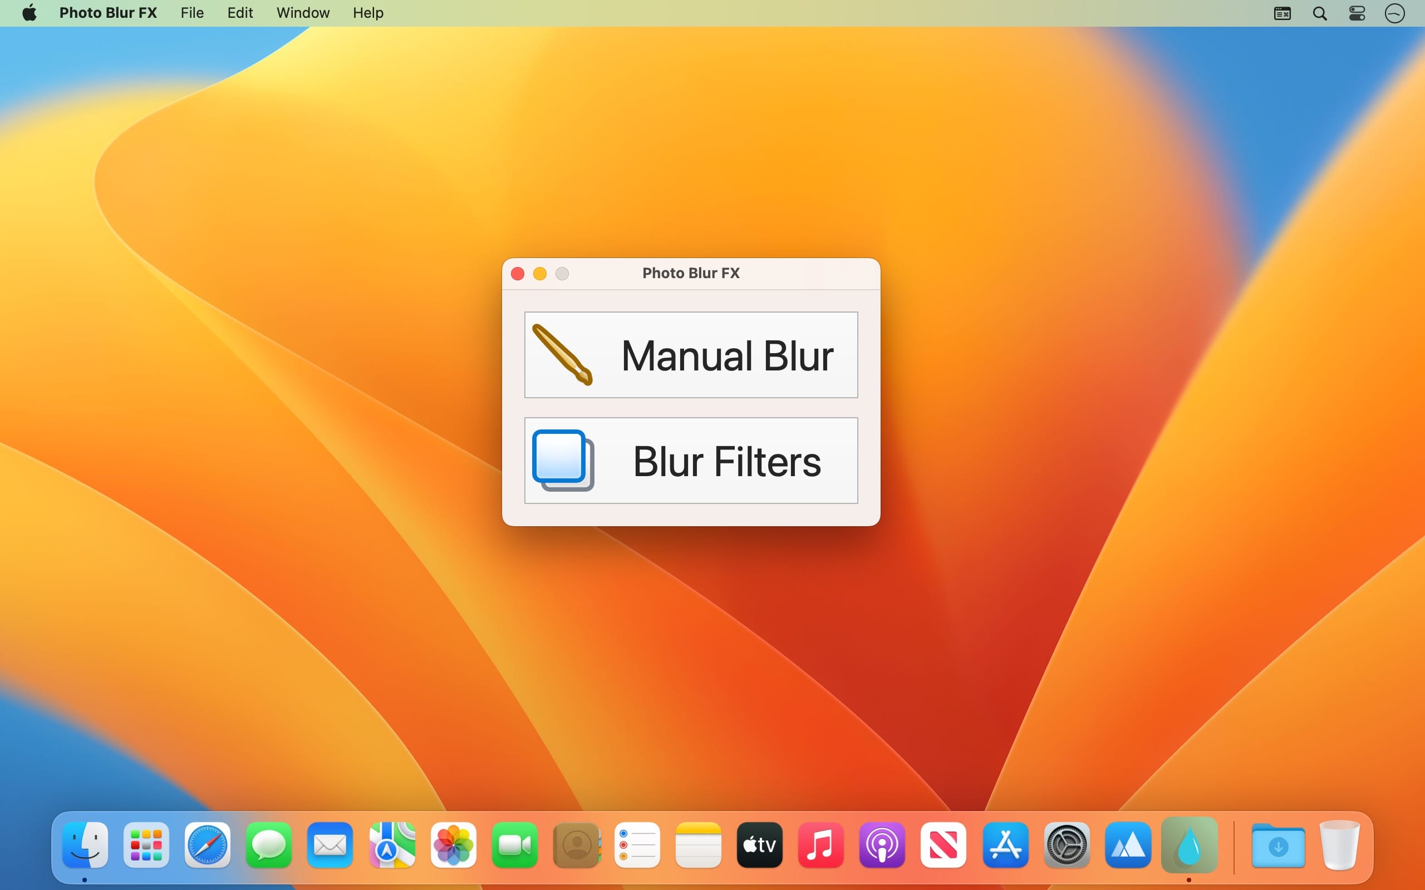The height and width of the screenshot is (890, 1425).
Task: Click the Photo Blur FX window title bar
Action: tap(691, 273)
